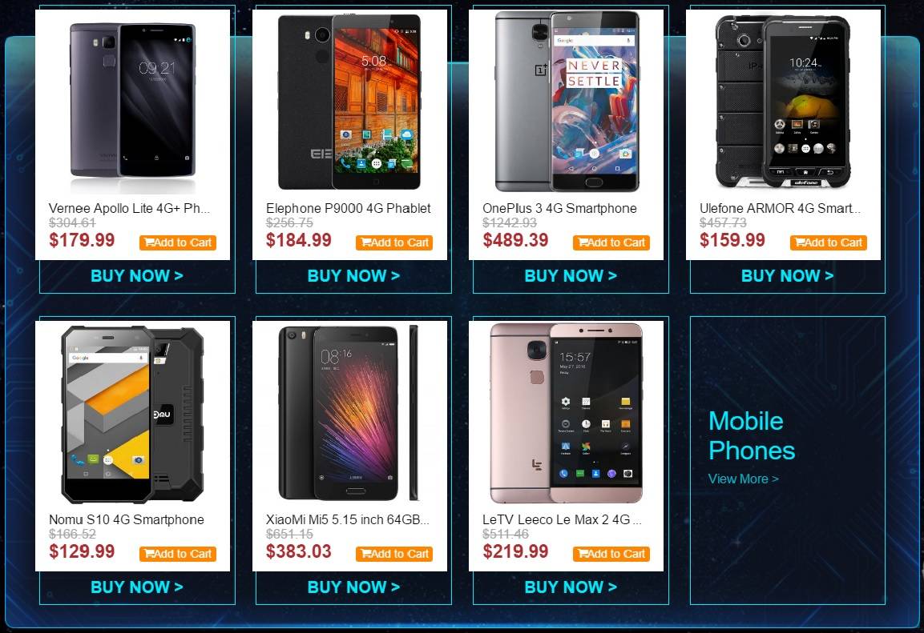Click BUY NOW under Ulefone ARMOR
Viewport: 924px width, 633px height.
787,276
